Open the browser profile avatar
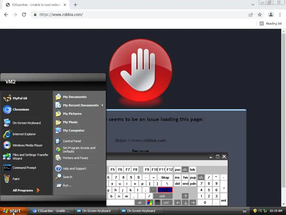Screen dimensions: 286x215 coord(271,15)
